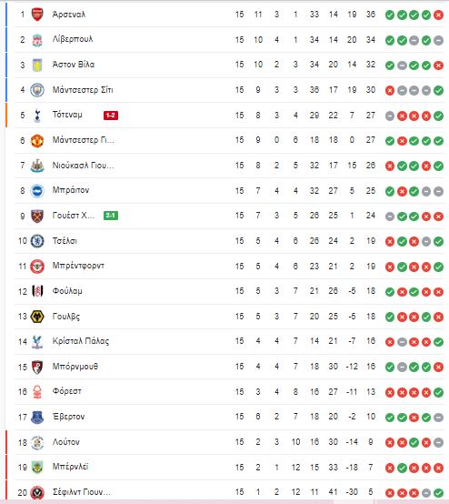Click the Manchester City club crest
Image resolution: width=449 pixels, height=504 pixels.
[37, 90]
